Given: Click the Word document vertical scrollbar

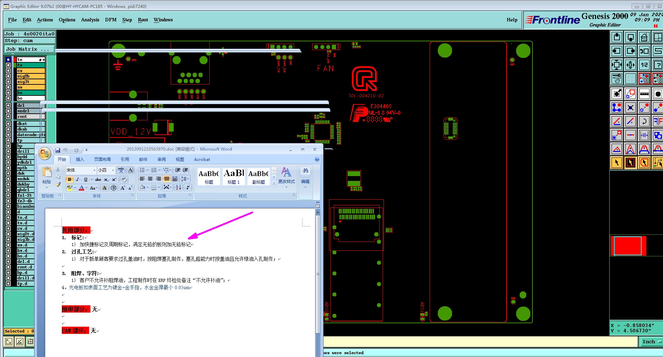Looking at the screenshot, I should click(318, 274).
